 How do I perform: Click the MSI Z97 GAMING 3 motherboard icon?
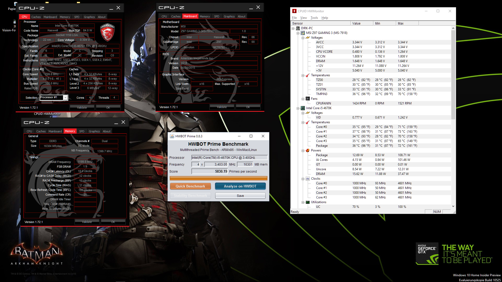coord(303,33)
